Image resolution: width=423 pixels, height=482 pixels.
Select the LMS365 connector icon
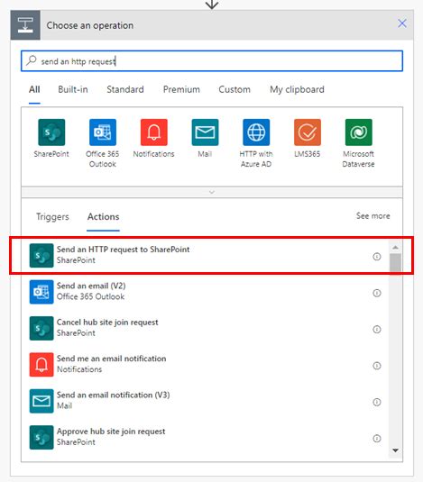point(308,132)
